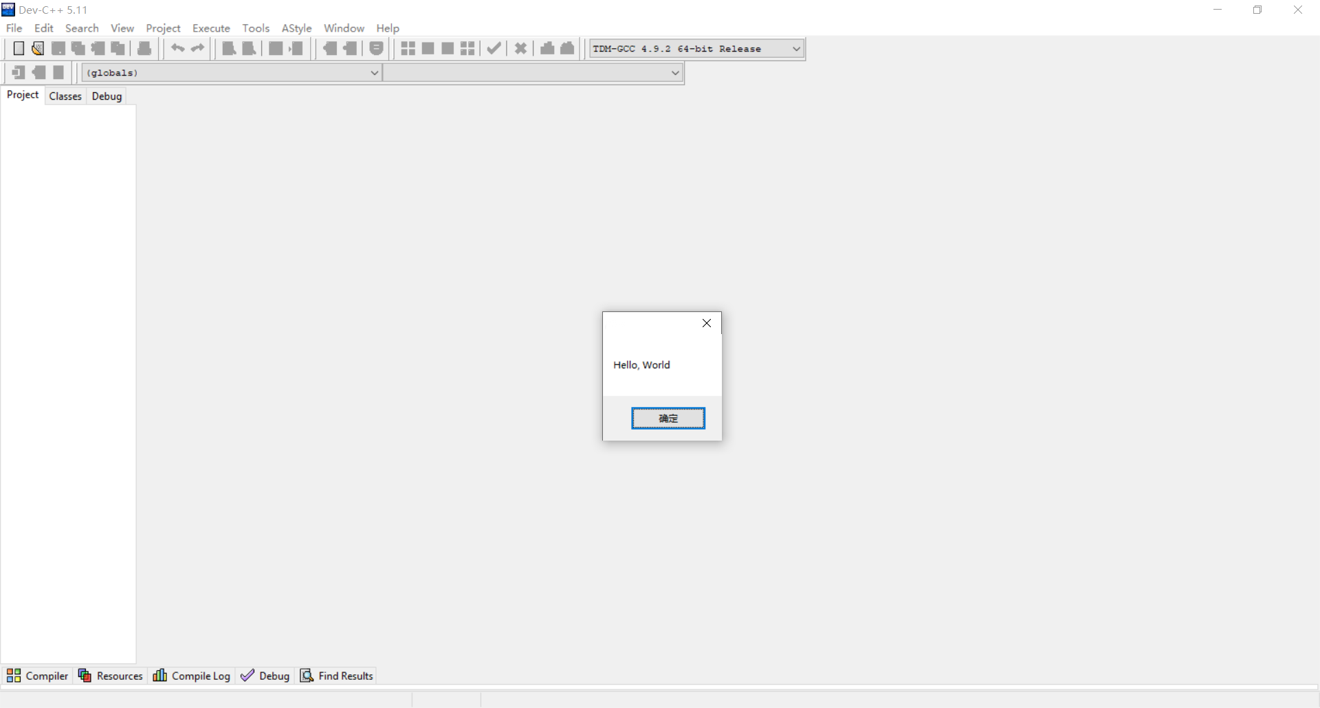Open the Help menu
Viewport: 1320px width, 708px height.
[x=388, y=28]
